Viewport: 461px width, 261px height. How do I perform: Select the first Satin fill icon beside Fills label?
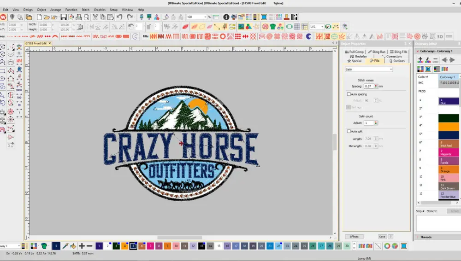click(x=154, y=36)
